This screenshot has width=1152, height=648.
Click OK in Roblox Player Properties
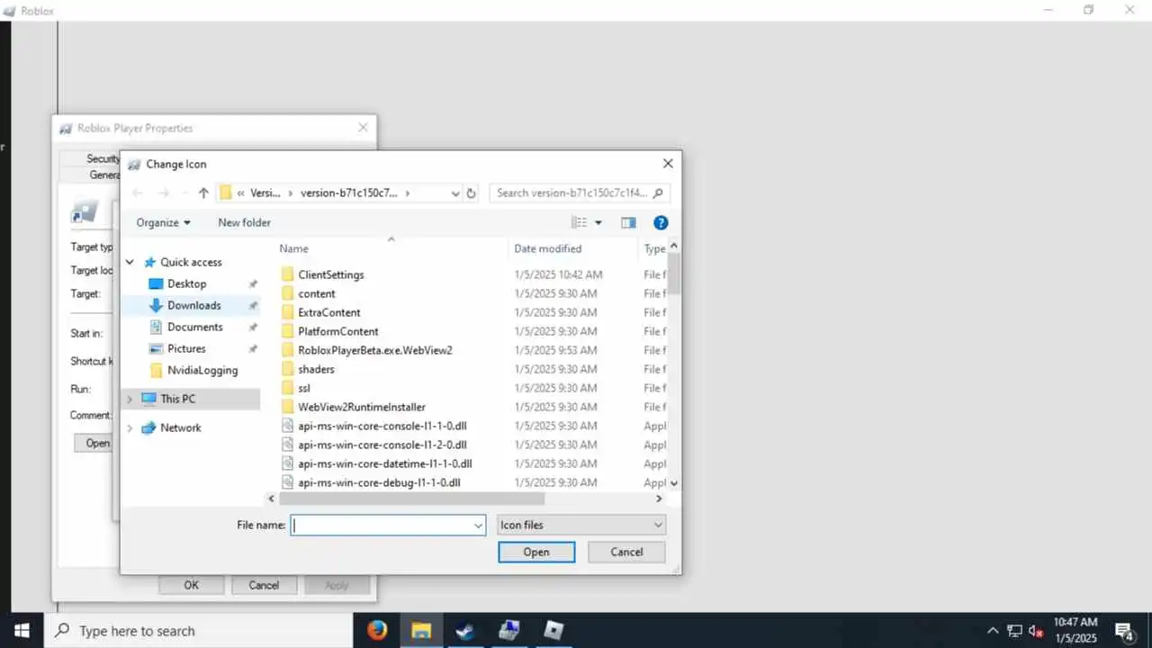(191, 585)
